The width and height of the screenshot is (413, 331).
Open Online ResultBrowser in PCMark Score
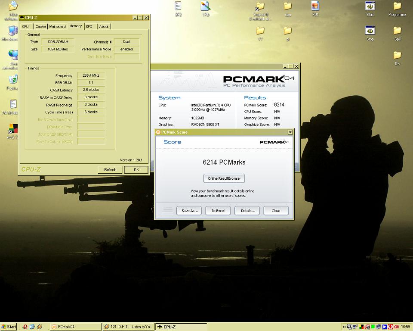224,178
